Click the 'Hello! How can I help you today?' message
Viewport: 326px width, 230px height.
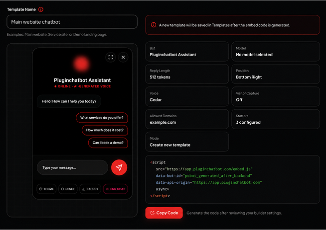(69, 101)
